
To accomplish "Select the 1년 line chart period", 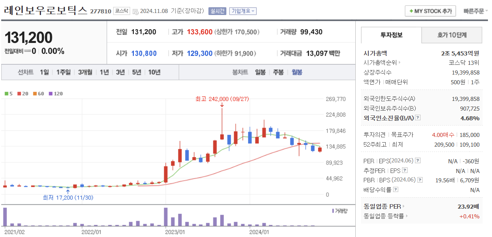I will point(104,73).
